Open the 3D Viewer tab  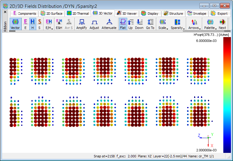click(127, 14)
